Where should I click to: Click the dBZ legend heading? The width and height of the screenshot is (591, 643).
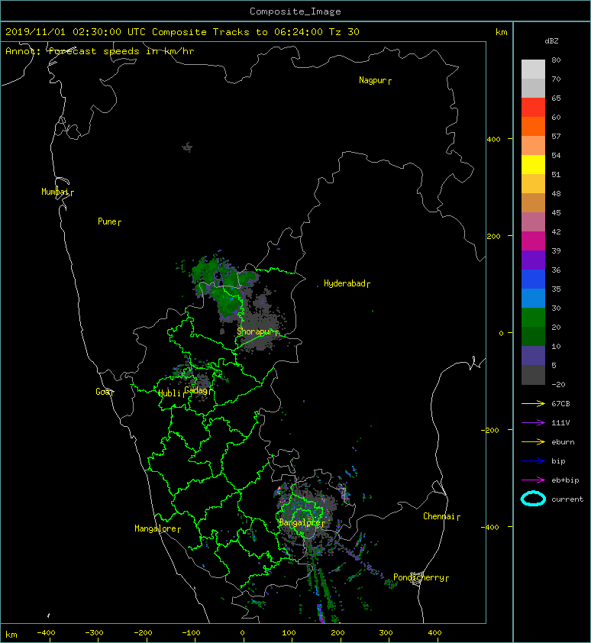point(551,41)
